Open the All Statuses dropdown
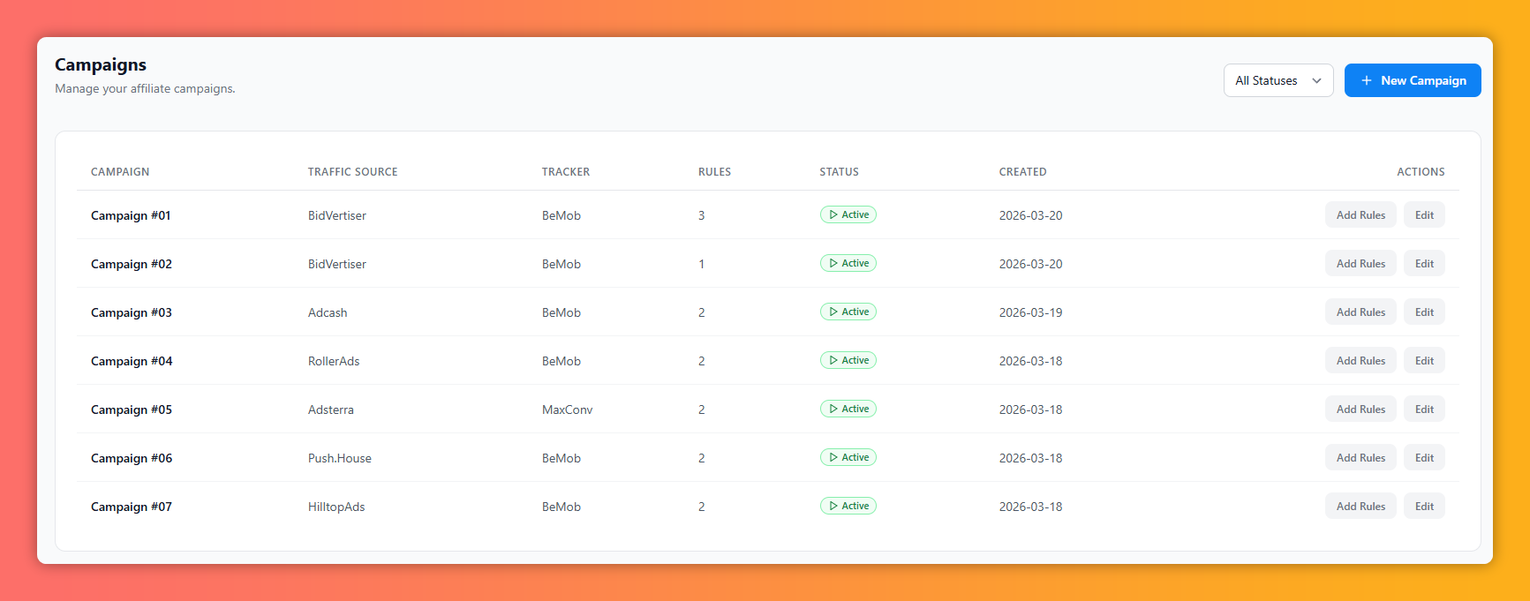The height and width of the screenshot is (601, 1530). 1278,80
